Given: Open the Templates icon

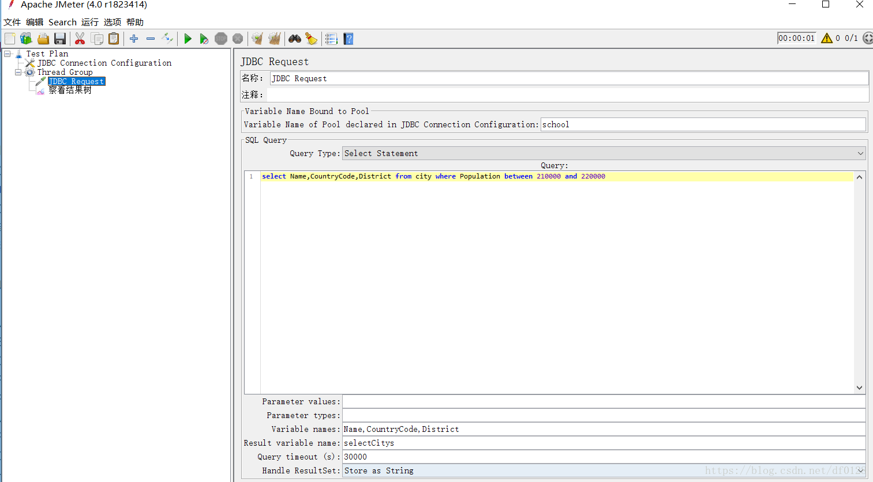Looking at the screenshot, I should (x=26, y=39).
